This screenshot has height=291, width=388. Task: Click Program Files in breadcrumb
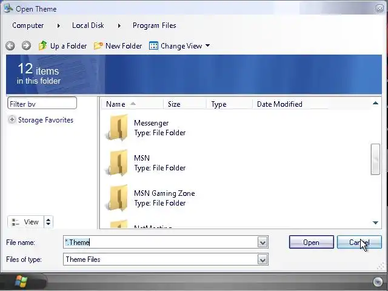click(x=155, y=25)
